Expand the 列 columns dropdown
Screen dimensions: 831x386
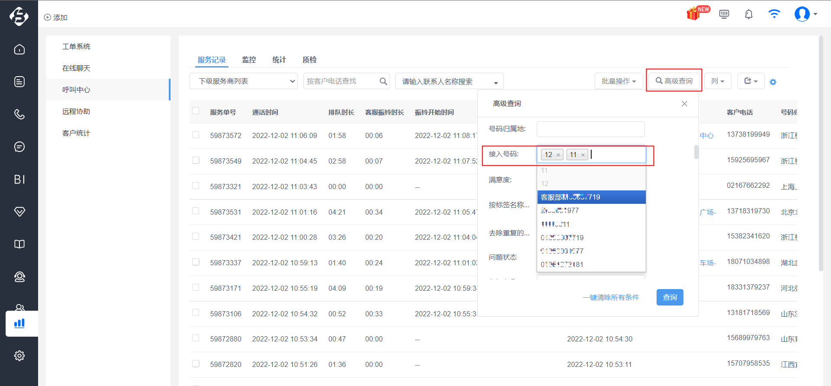[x=718, y=81]
